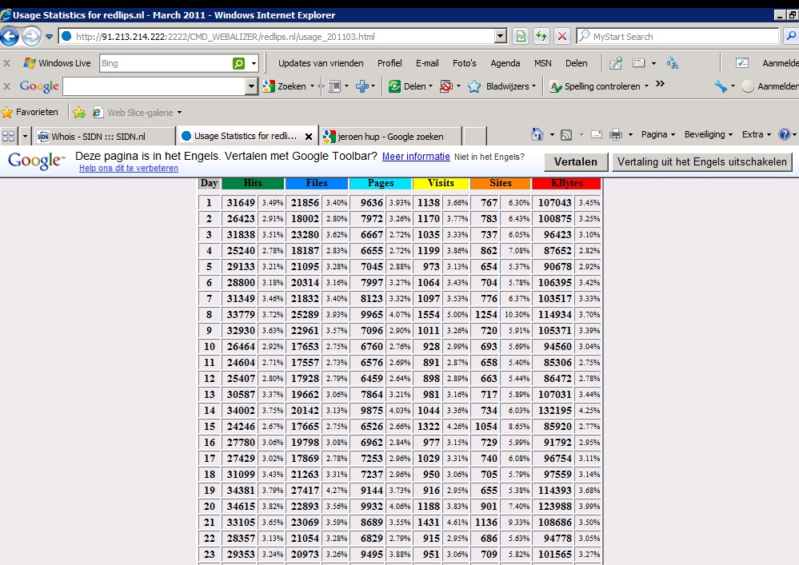
Task: Switch to jeroen hup Google zoeken tab
Action: tap(391, 137)
